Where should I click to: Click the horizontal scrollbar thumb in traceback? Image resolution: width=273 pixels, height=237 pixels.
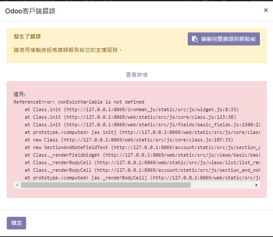105,185
